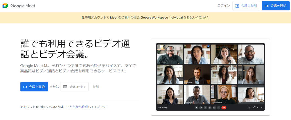Click 会議を開始 button below the description
The height and width of the screenshot is (120, 291).
pyautogui.click(x=34, y=87)
